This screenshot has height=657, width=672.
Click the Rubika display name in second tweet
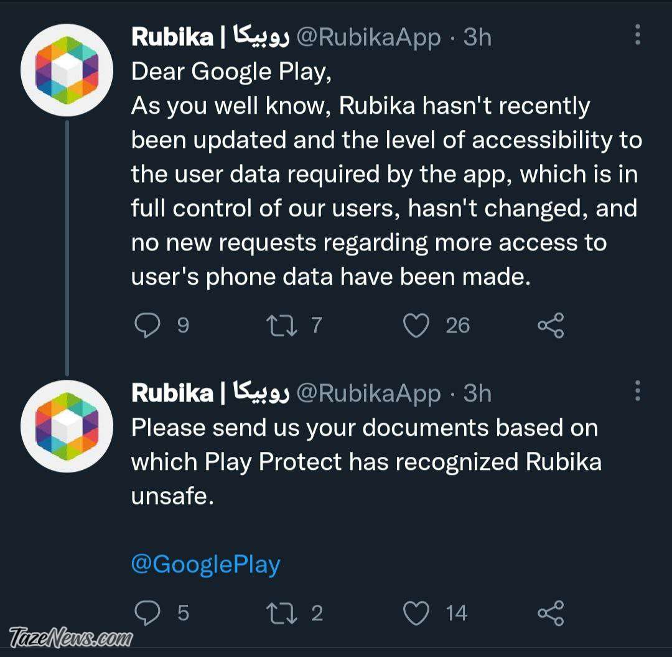210,392
